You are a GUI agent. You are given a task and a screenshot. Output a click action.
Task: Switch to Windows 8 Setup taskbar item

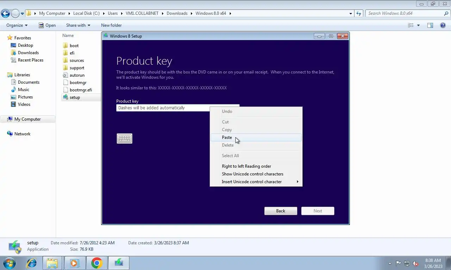[119, 263]
